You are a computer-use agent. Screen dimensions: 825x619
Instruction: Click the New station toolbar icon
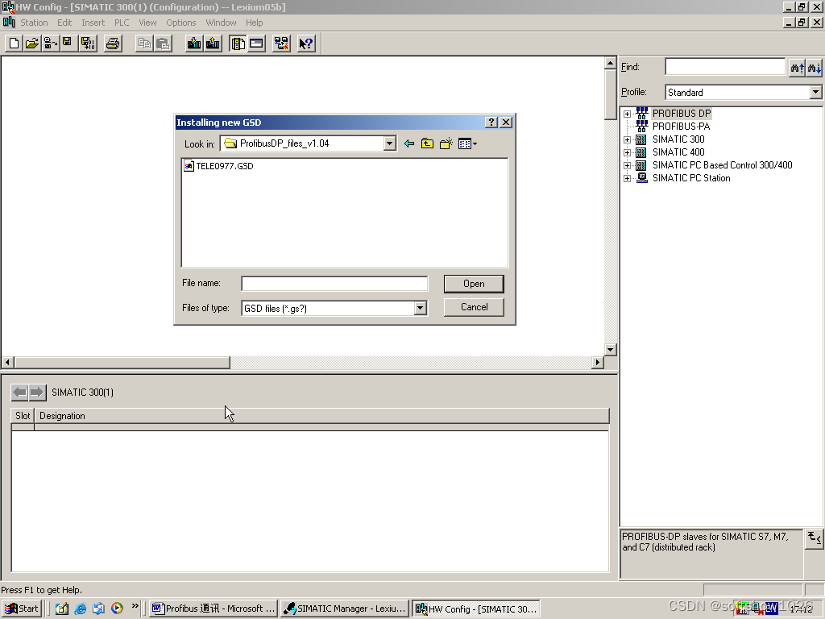pyautogui.click(x=15, y=44)
